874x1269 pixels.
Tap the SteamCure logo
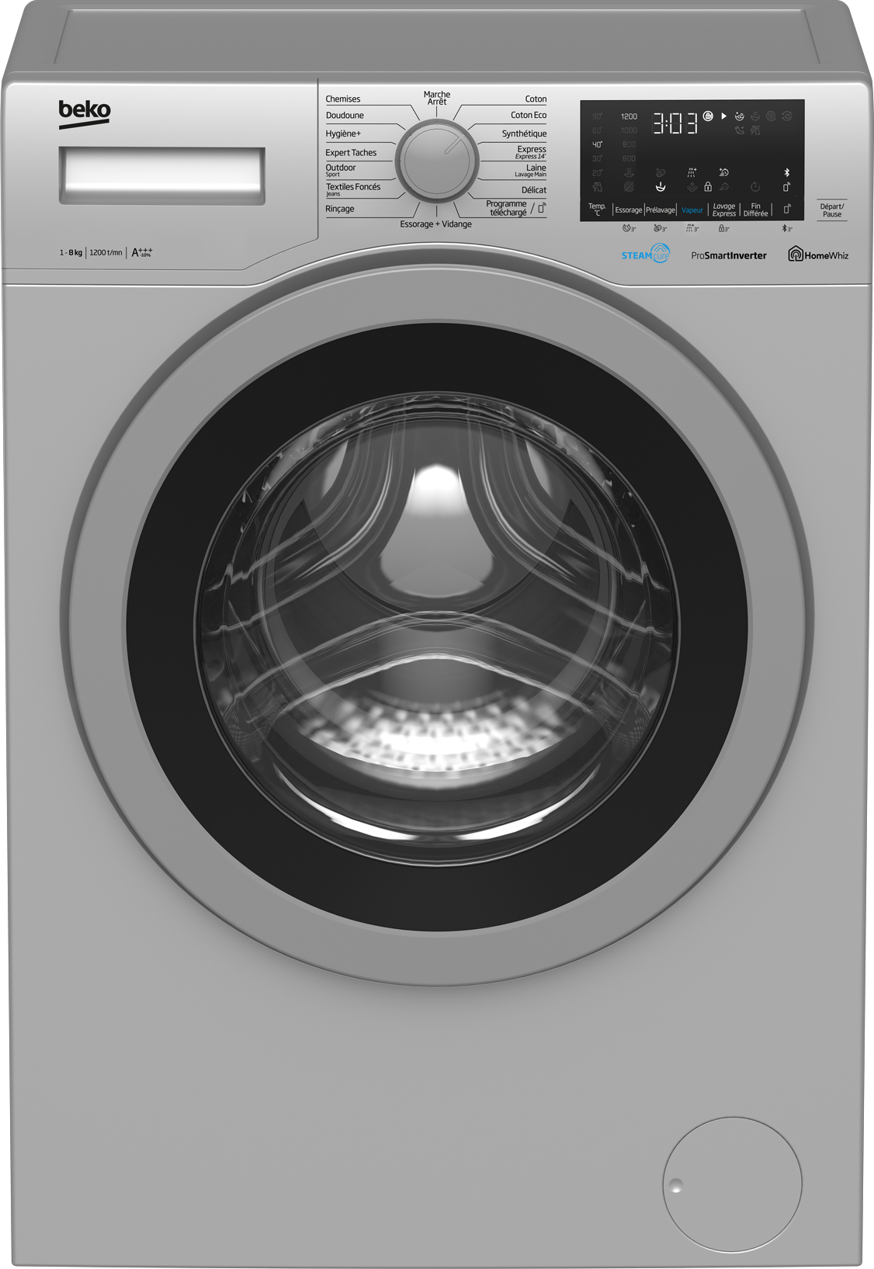point(645,254)
